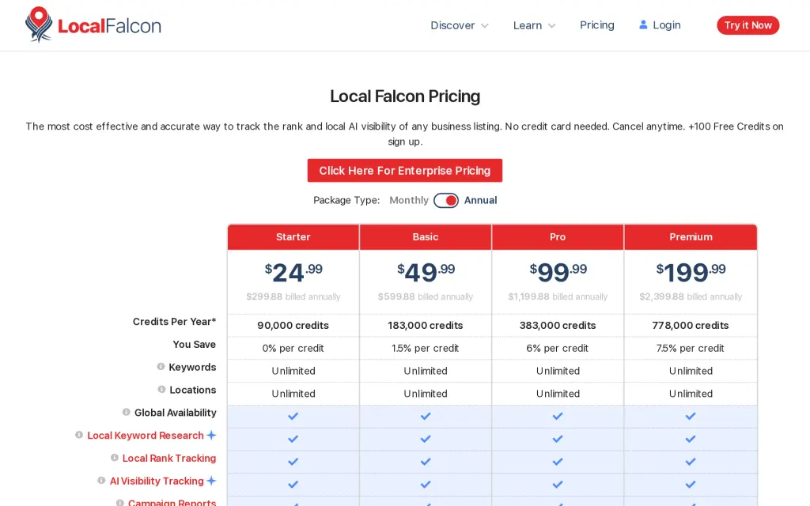The width and height of the screenshot is (810, 506).
Task: Expand the Learn menu
Action: tap(534, 25)
